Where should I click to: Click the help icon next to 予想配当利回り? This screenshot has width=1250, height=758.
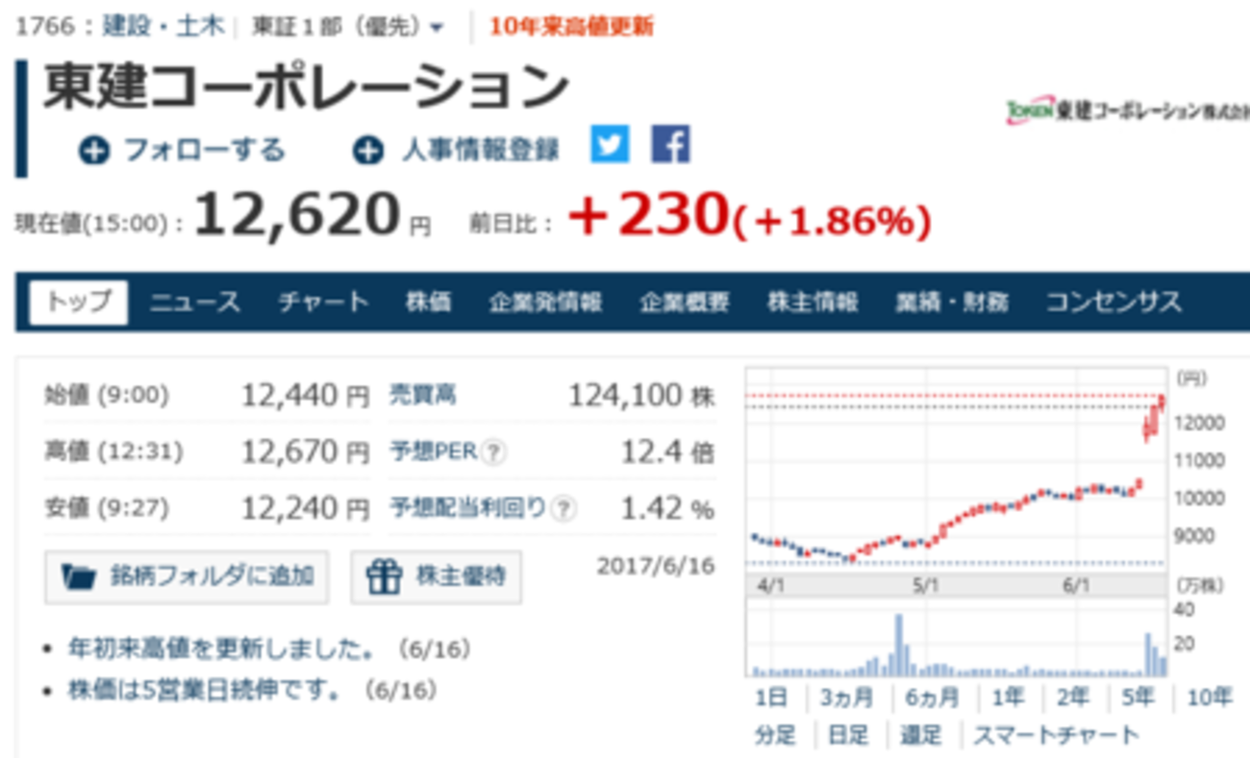coord(564,507)
